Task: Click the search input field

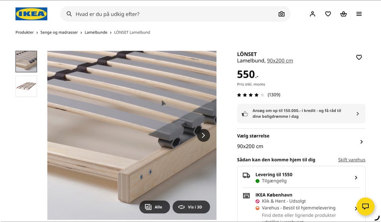Action: tap(175, 14)
